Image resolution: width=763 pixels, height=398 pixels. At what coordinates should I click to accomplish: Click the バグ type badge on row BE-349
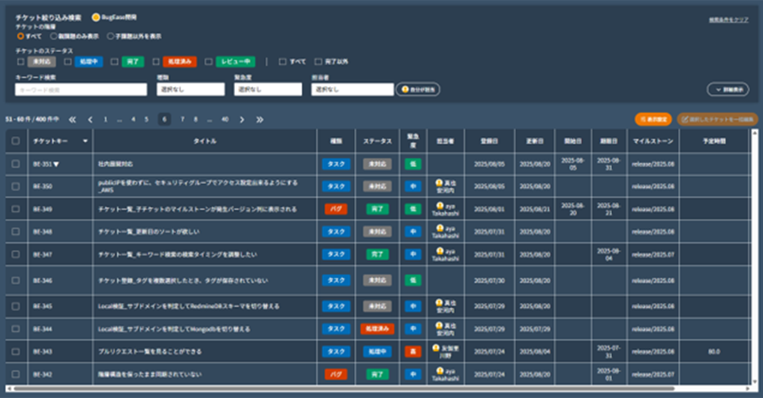[336, 208]
